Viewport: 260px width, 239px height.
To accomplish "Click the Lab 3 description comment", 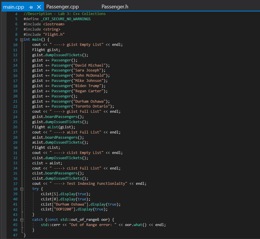I will pos(64,14).
